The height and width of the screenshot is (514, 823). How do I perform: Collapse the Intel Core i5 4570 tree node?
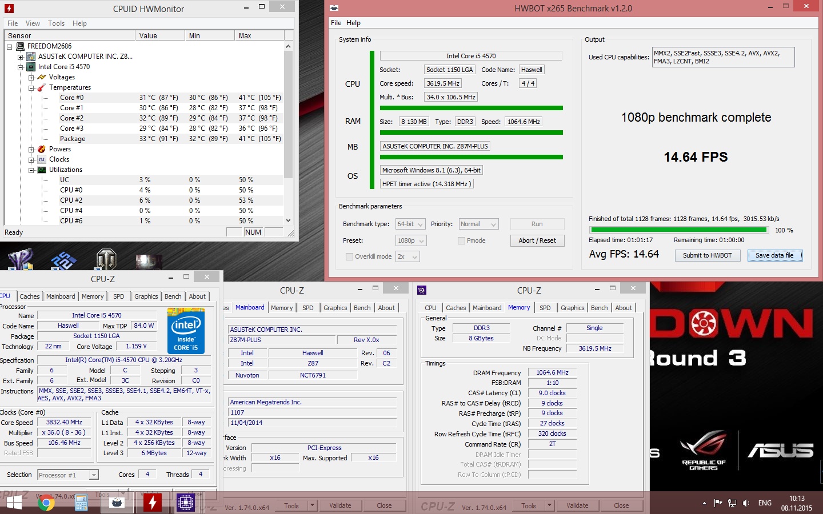[x=20, y=67]
